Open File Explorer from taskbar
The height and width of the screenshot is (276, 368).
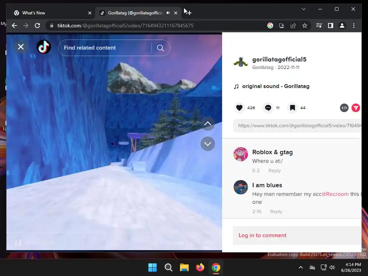[x=184, y=267]
